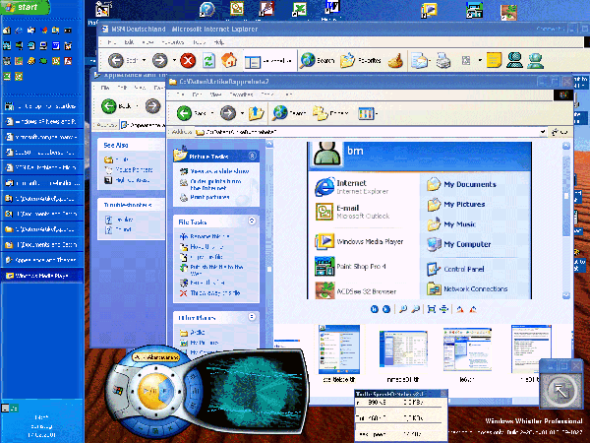Click Forward in the Internet Explorer toolbar
590x443 pixels.
pos(160,60)
